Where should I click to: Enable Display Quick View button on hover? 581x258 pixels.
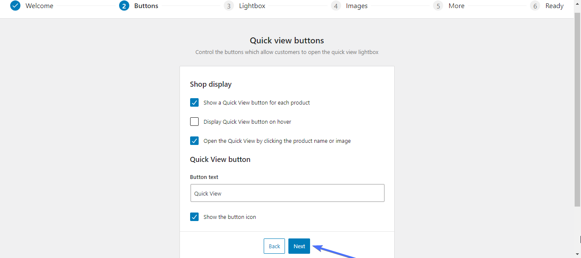click(194, 122)
